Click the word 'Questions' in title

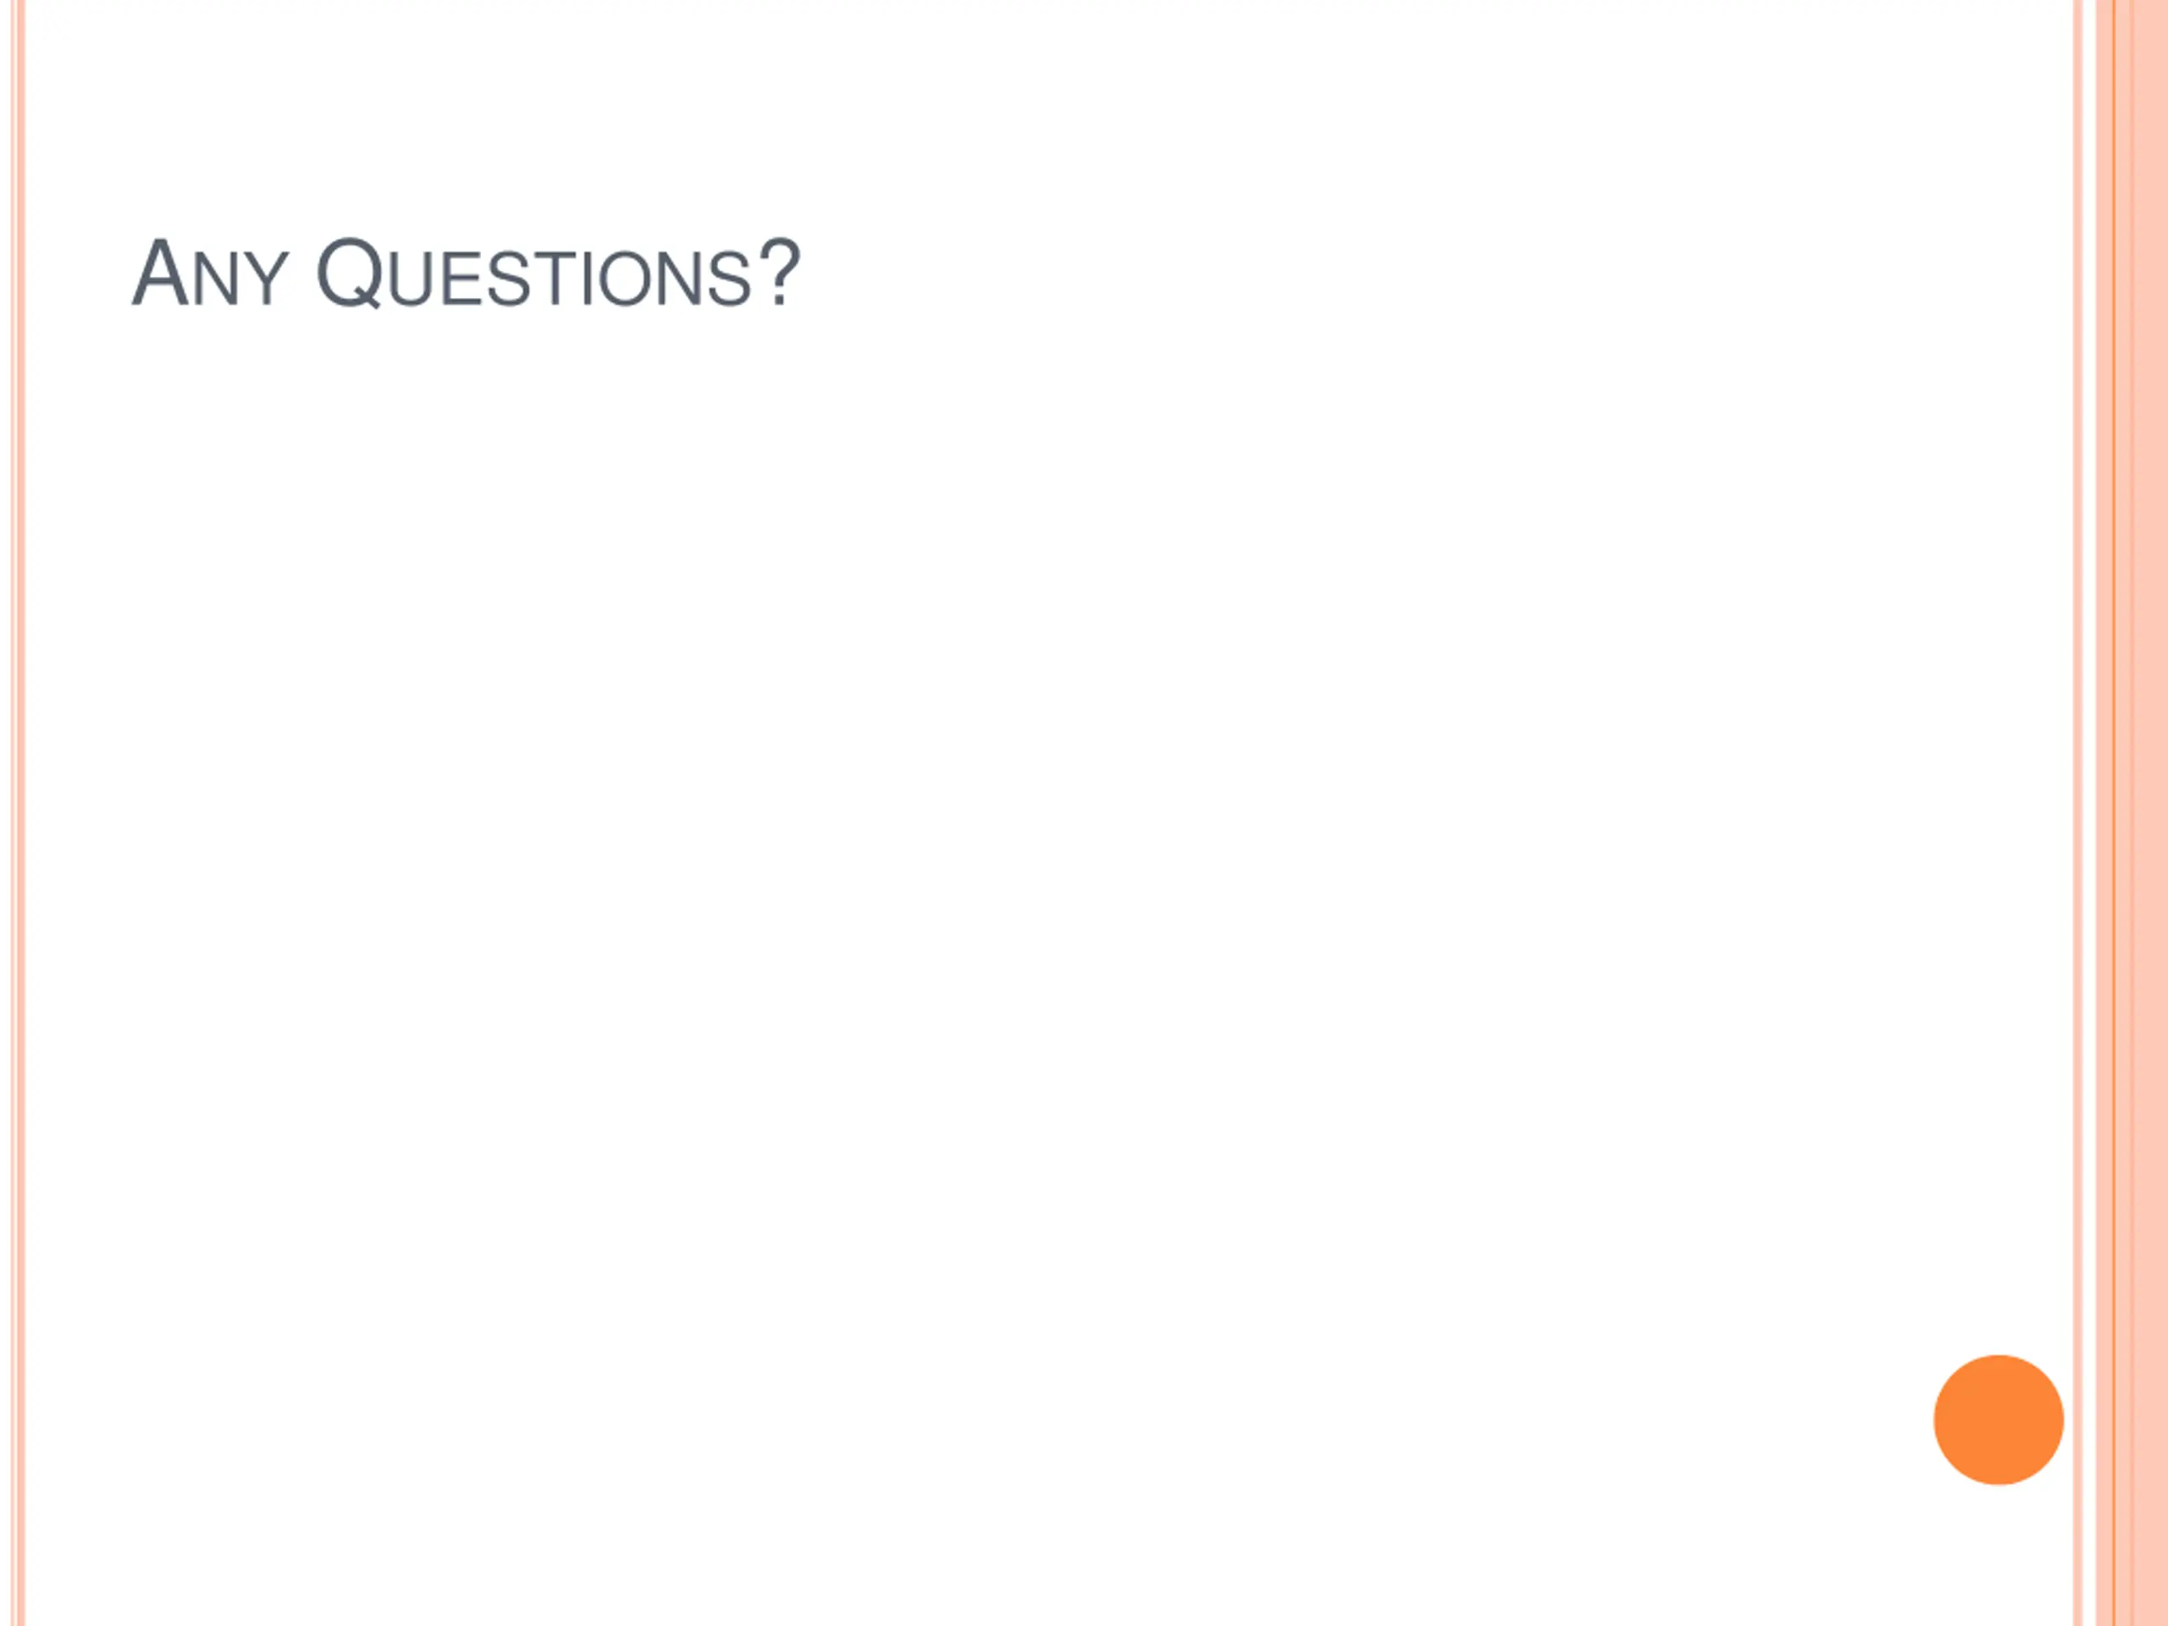(534, 274)
